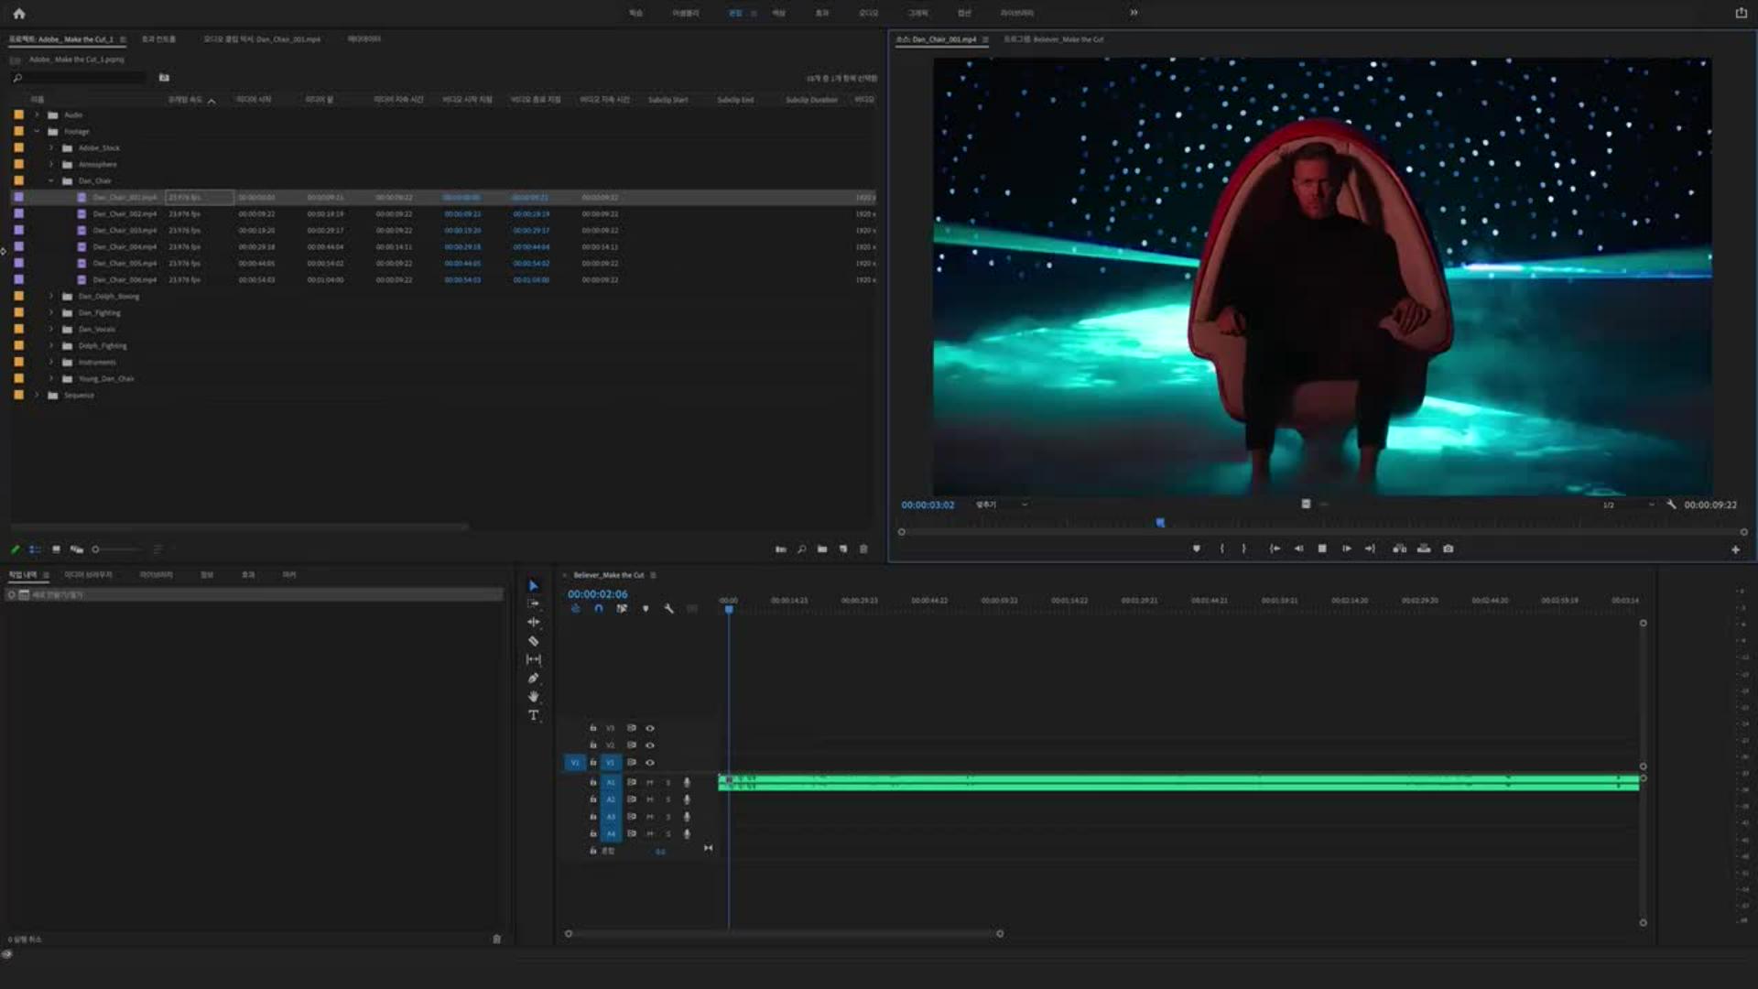Viewport: 1758px width, 989px height.
Task: Mute audio track A2
Action: coord(650,799)
